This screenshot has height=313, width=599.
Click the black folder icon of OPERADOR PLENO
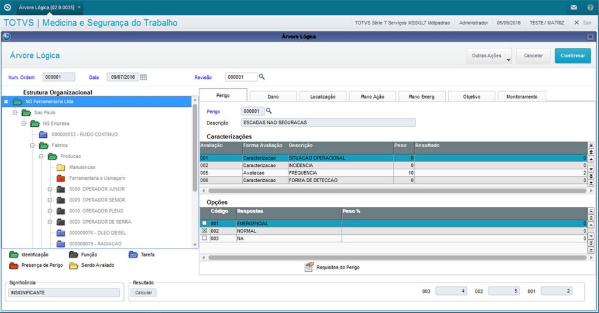point(61,211)
